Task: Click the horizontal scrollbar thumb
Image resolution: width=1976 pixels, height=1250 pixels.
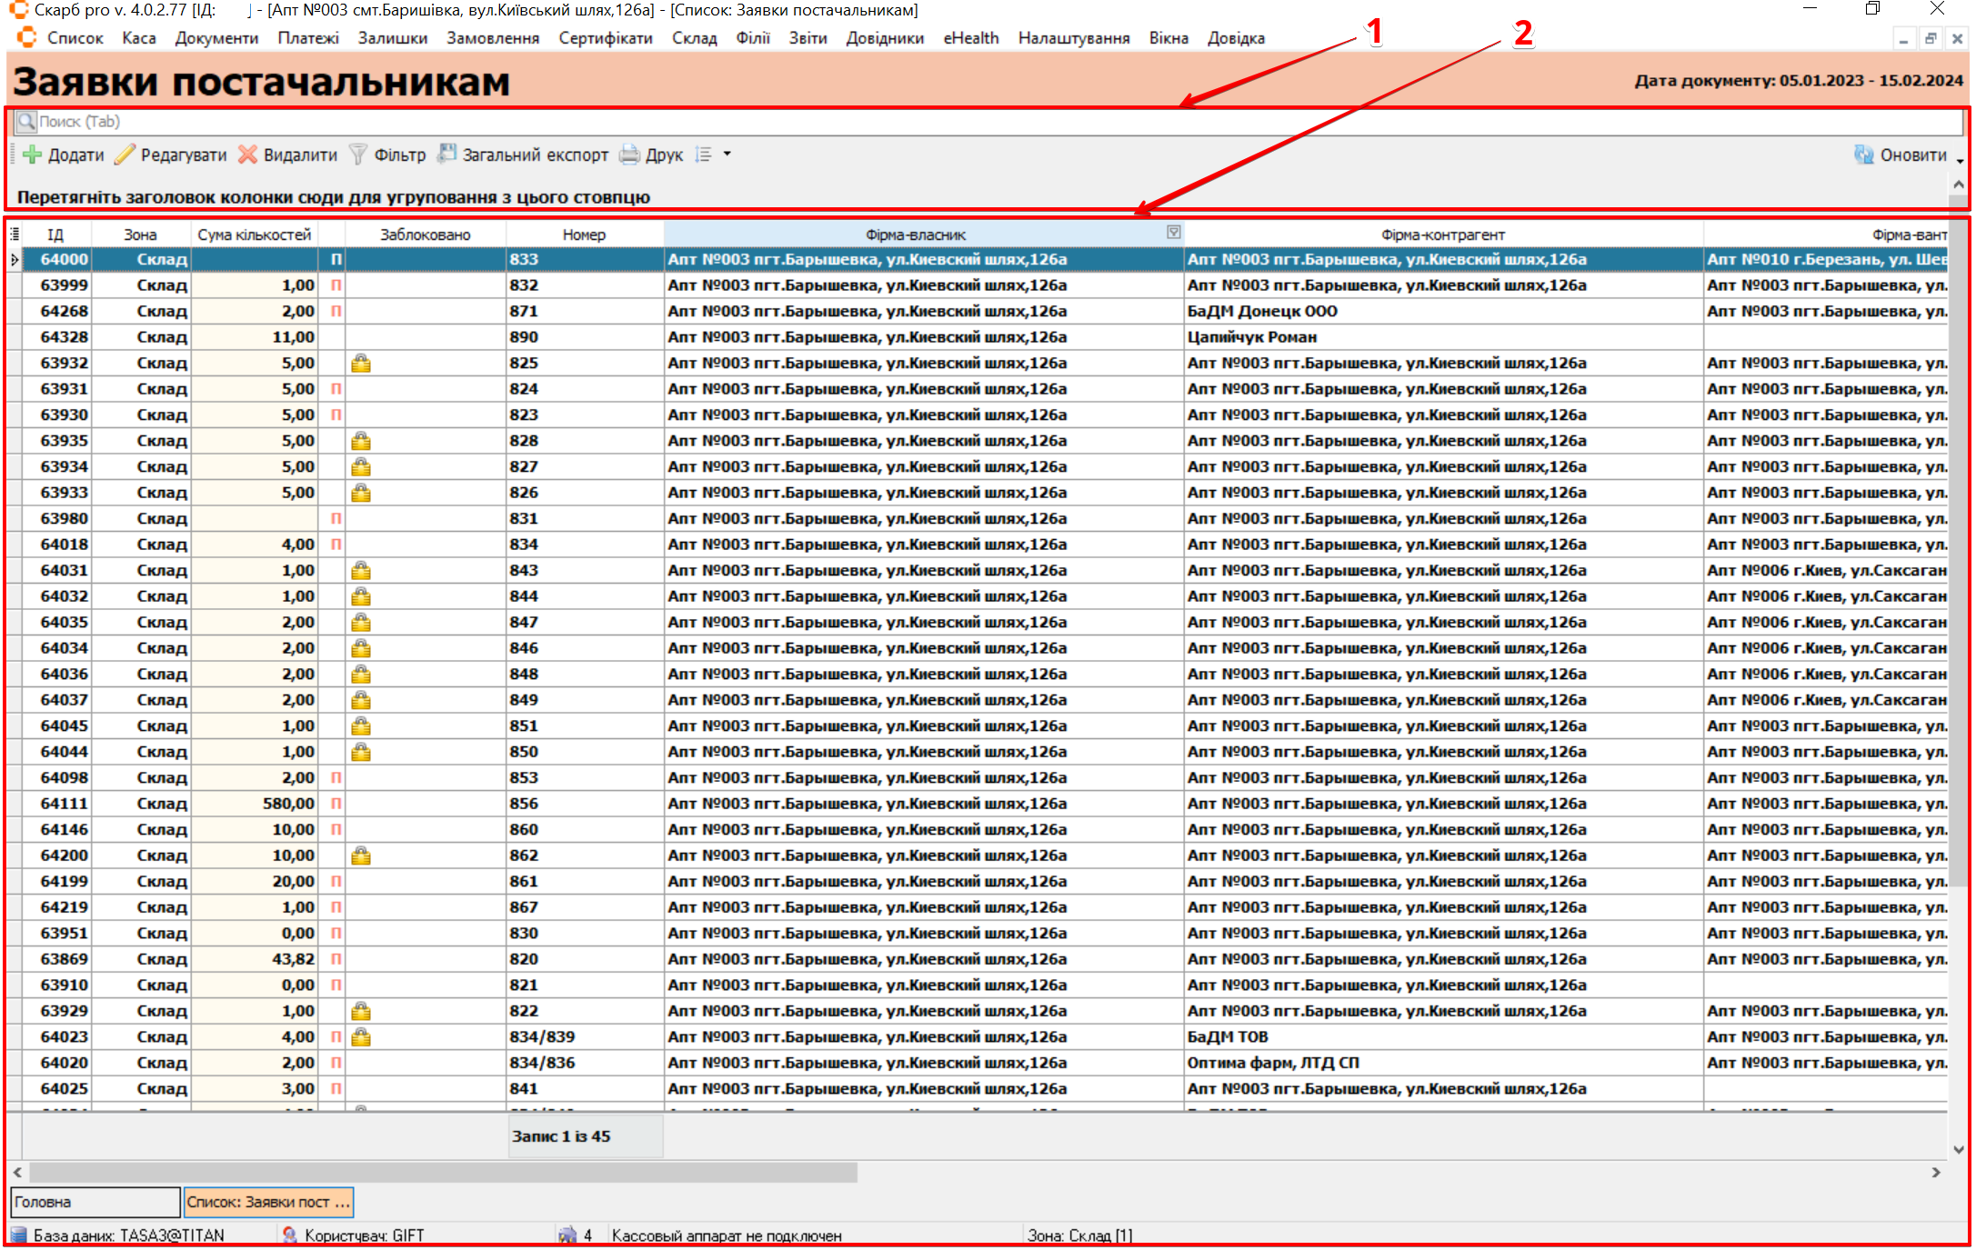Action: tap(442, 1173)
